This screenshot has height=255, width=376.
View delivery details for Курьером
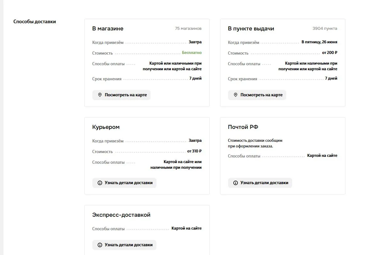pos(124,183)
